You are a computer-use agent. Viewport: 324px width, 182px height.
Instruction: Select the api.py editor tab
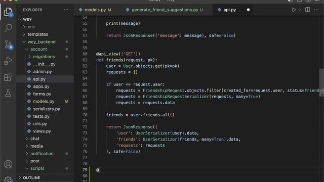click(x=229, y=10)
